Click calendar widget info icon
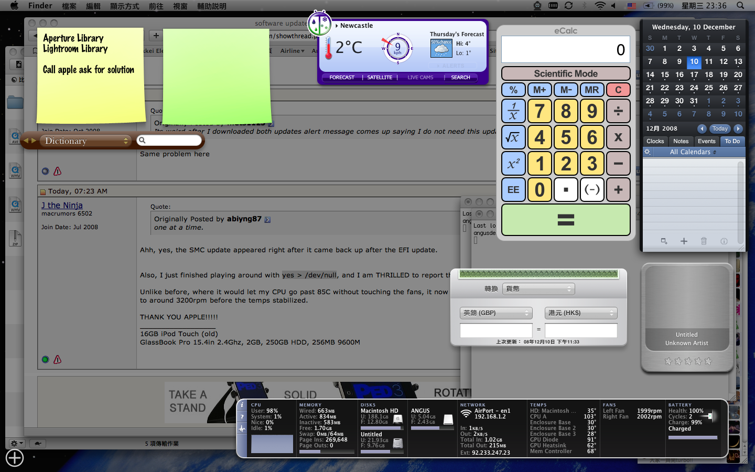The width and height of the screenshot is (755, 472). click(x=724, y=241)
